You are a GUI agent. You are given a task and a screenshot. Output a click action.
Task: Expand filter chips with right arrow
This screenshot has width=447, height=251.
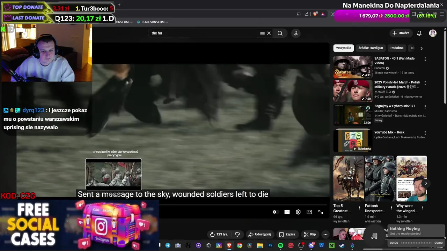(x=421, y=48)
